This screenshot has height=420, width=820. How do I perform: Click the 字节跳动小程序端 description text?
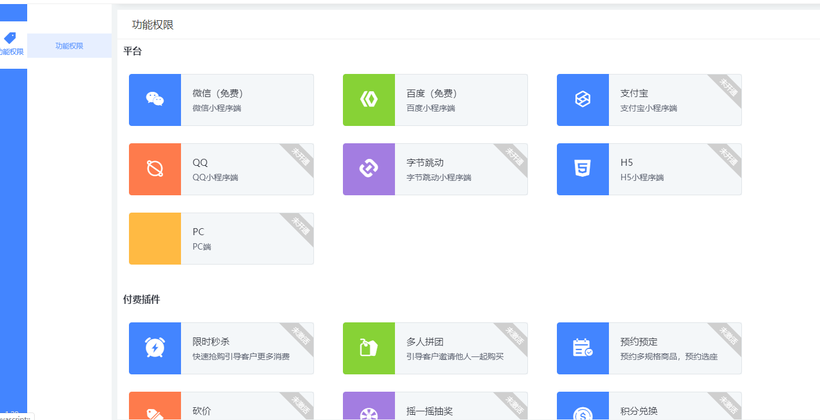click(x=439, y=177)
